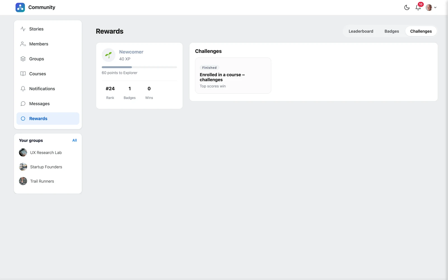This screenshot has height=280, width=448.
Task: Click the XP progress bar to Explorer
Action: [x=139, y=67]
